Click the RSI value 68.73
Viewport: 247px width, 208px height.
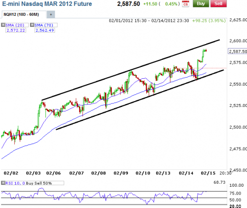(219, 182)
